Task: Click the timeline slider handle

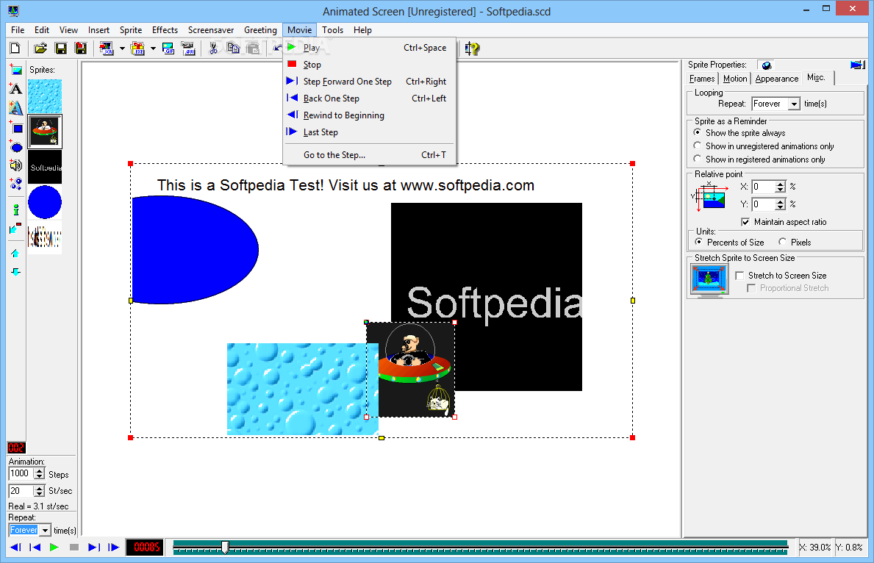Action: tap(225, 548)
